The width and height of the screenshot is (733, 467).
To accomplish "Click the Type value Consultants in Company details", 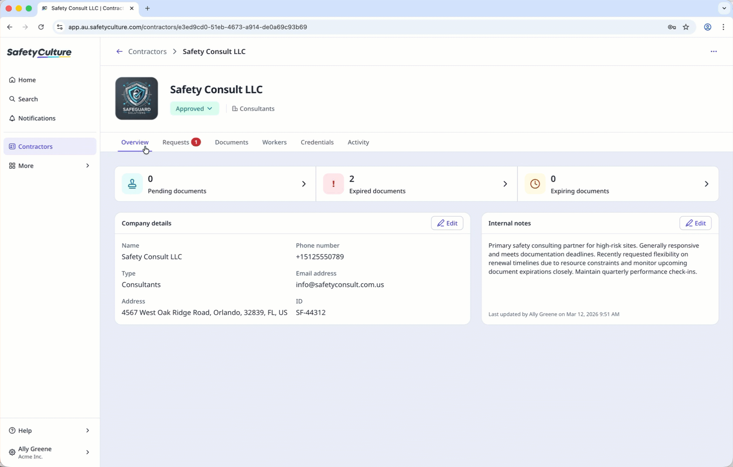I will [141, 284].
